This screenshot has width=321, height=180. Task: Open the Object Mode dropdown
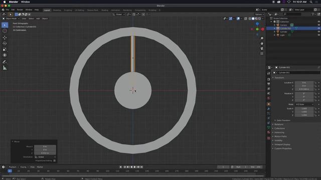click(11, 18)
